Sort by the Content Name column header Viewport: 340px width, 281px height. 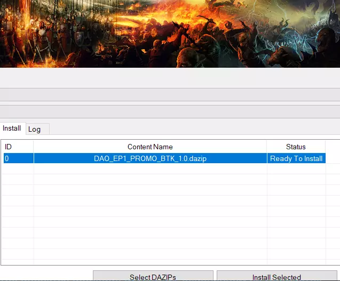pyautogui.click(x=150, y=147)
